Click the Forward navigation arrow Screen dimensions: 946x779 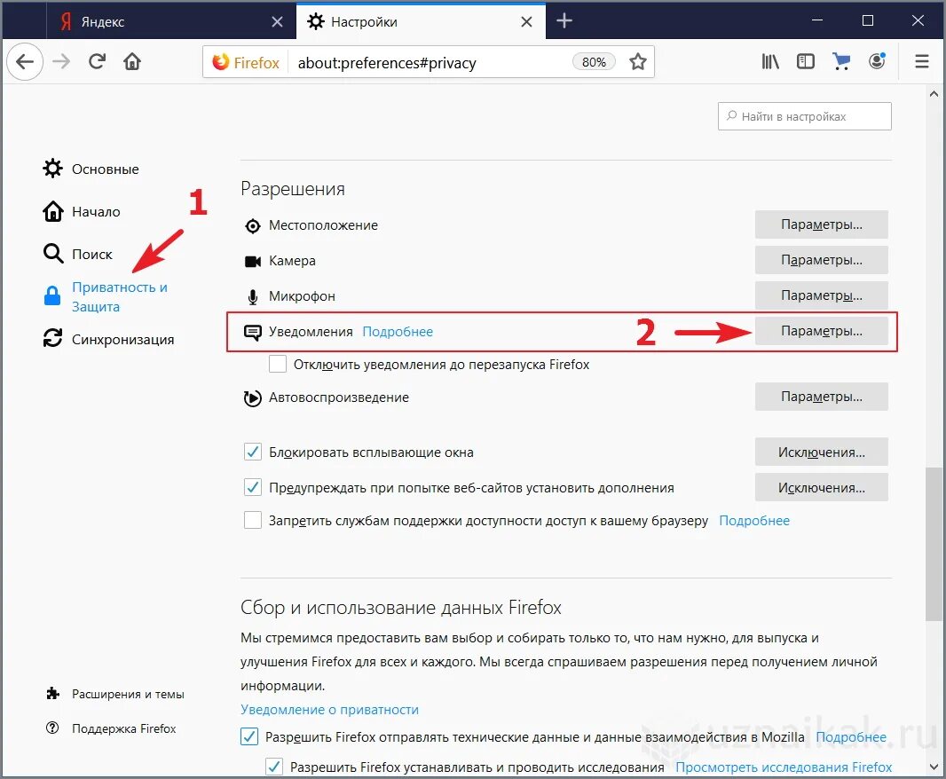61,61
